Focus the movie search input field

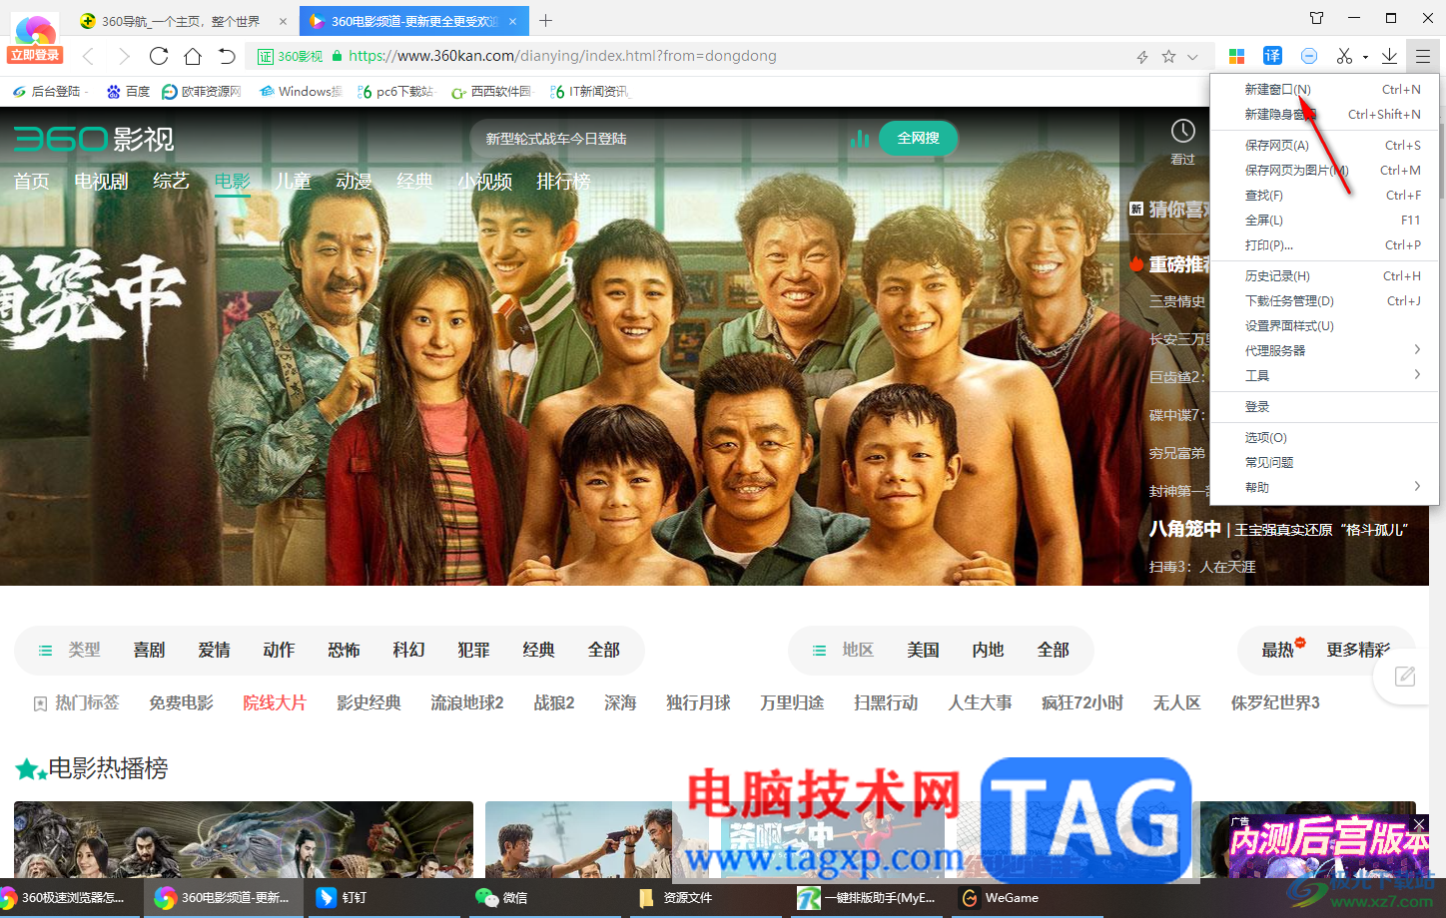661,139
